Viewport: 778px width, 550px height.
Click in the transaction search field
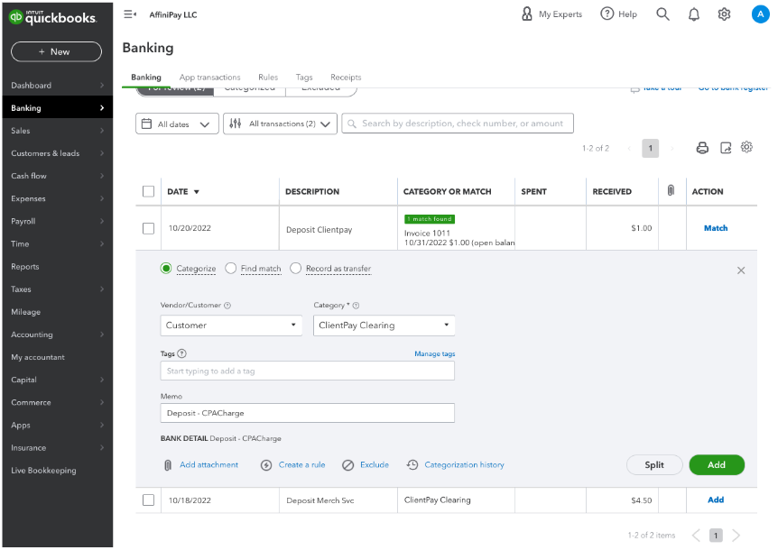coord(458,124)
